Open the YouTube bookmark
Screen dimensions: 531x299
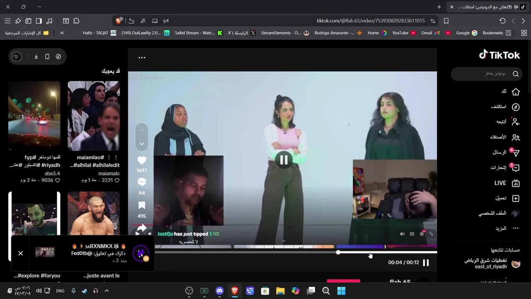coord(404,33)
